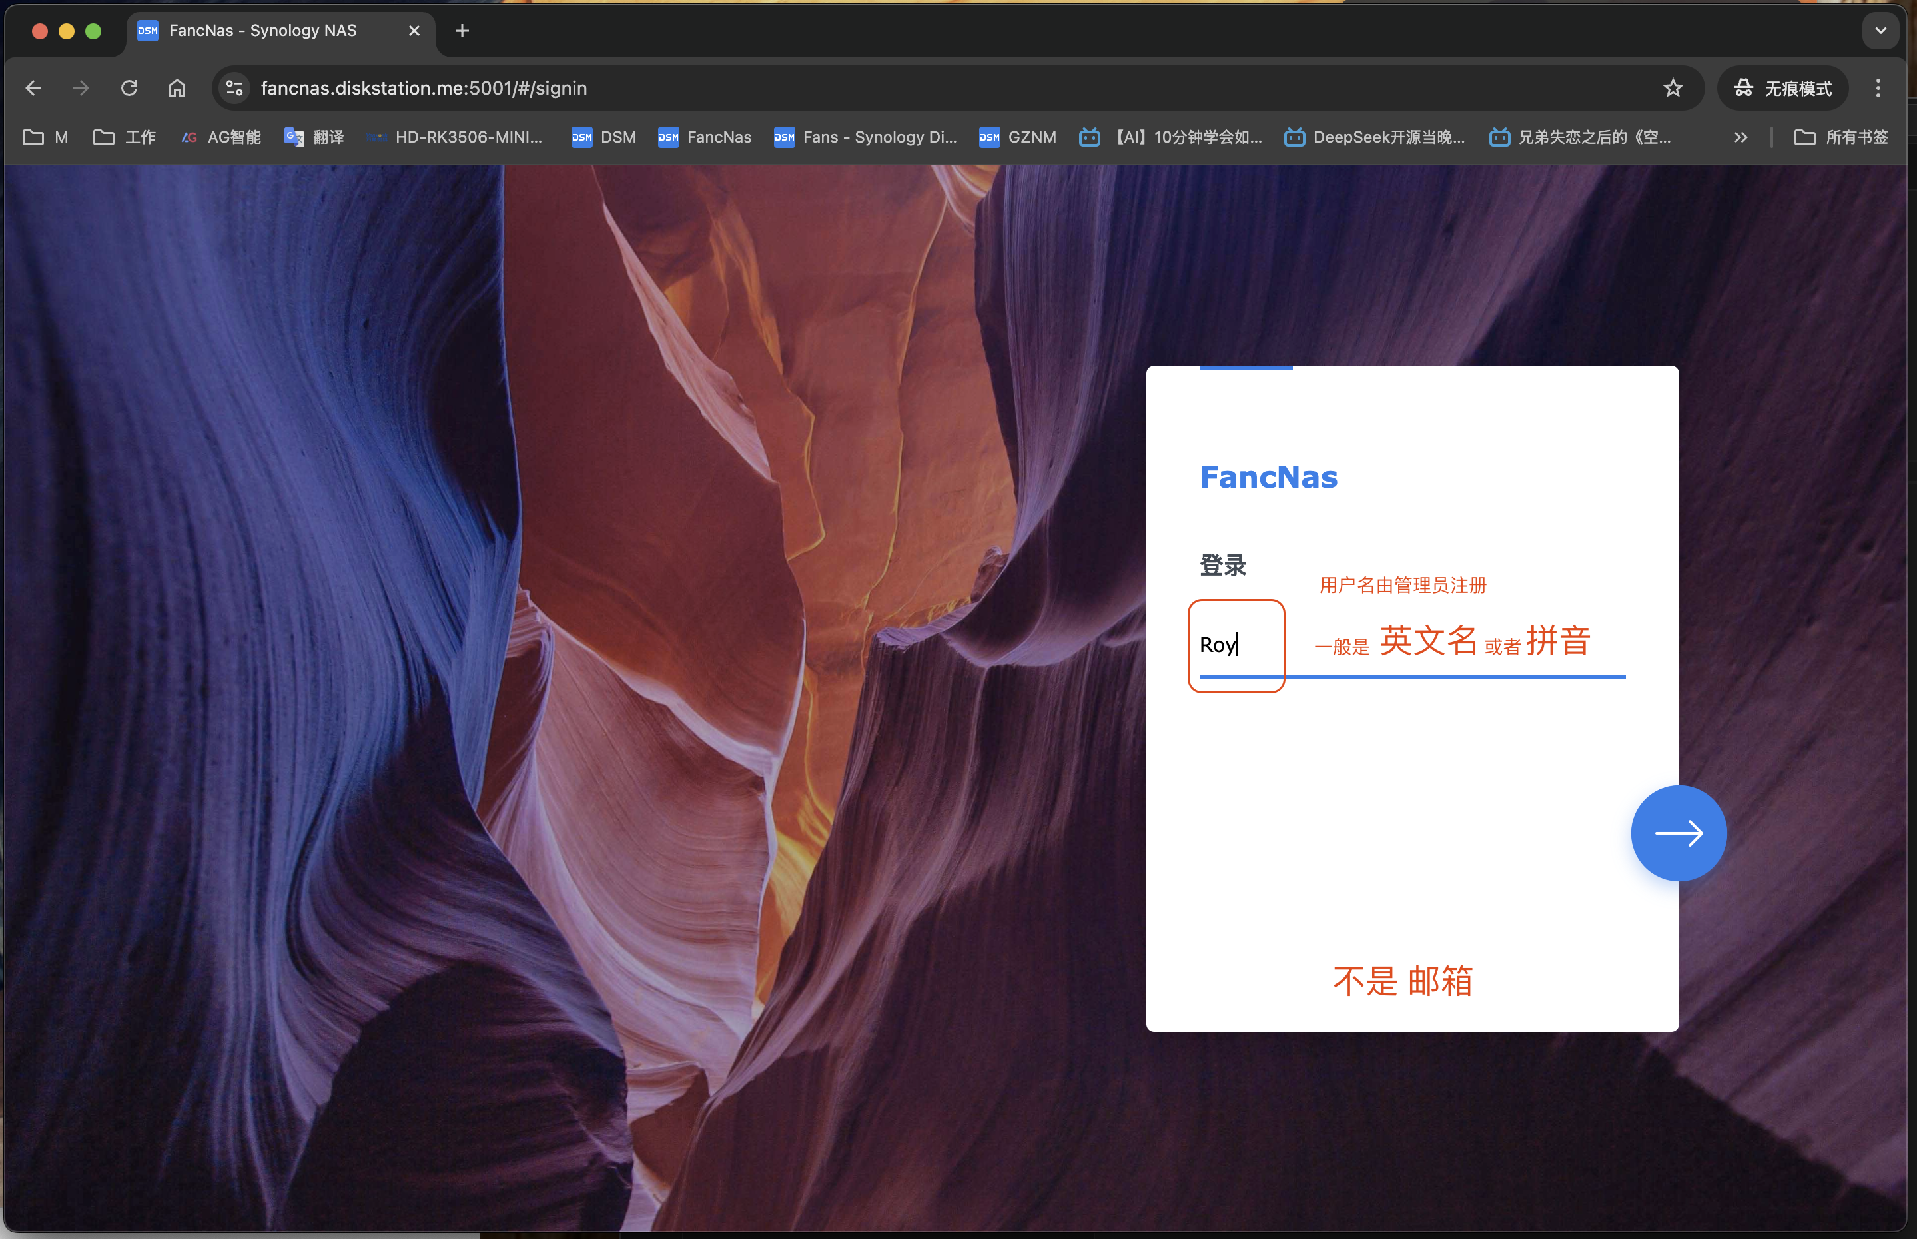Click the browser forward arrow
This screenshot has width=1917, height=1239.
click(x=81, y=88)
